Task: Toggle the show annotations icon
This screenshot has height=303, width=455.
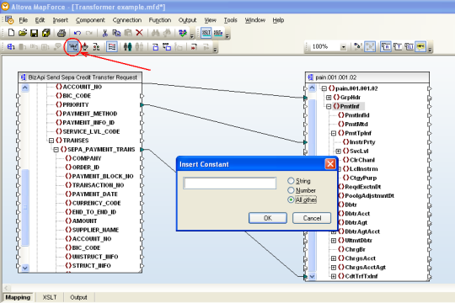Action: tap(386, 46)
